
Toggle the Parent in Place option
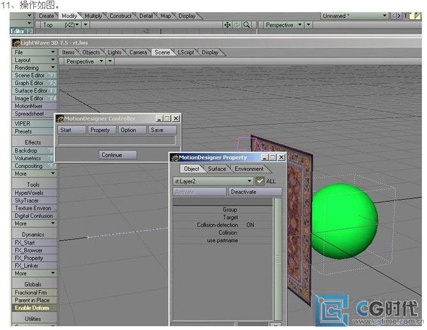(34, 300)
